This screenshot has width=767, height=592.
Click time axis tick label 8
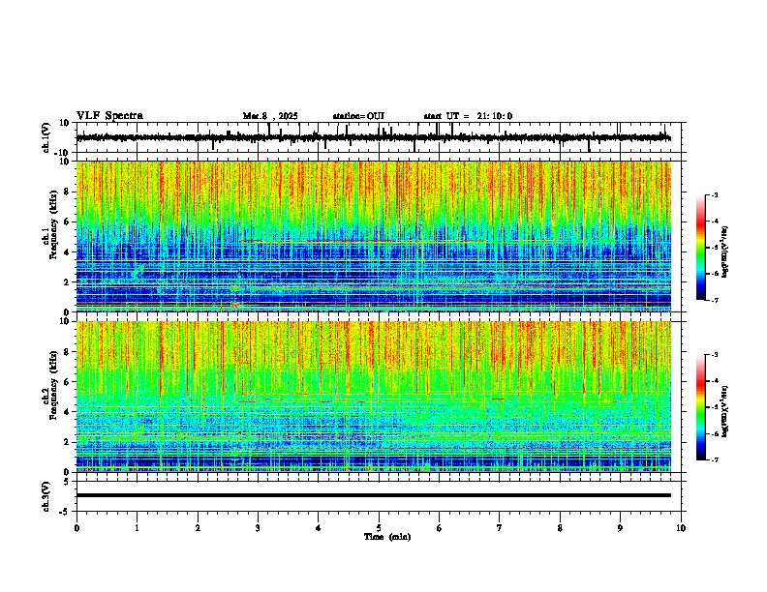click(x=560, y=528)
